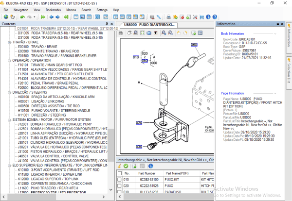The width and height of the screenshot is (292, 201).
Task: Click the shopping cart icon in toolbar
Action: 201,17
